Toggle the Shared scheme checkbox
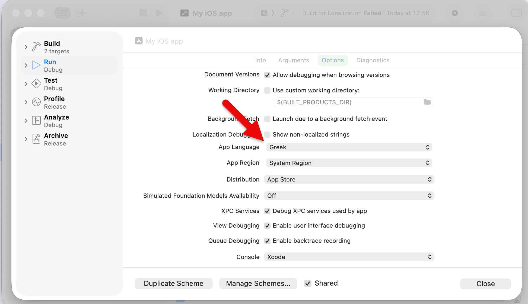 coord(308,283)
